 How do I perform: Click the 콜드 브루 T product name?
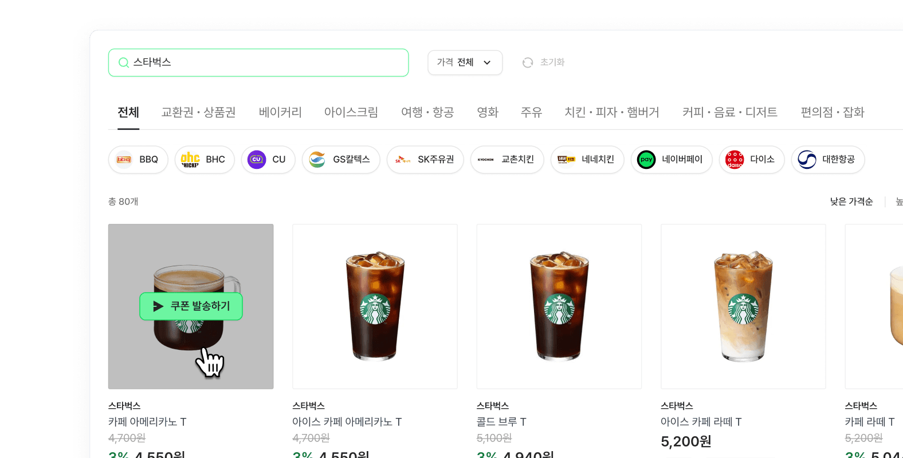click(x=501, y=422)
